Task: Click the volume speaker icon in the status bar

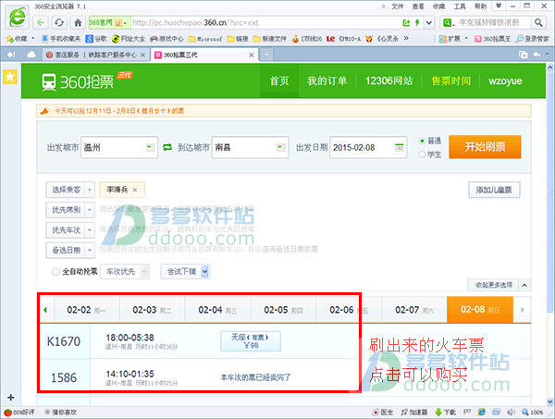Action: 511,412
